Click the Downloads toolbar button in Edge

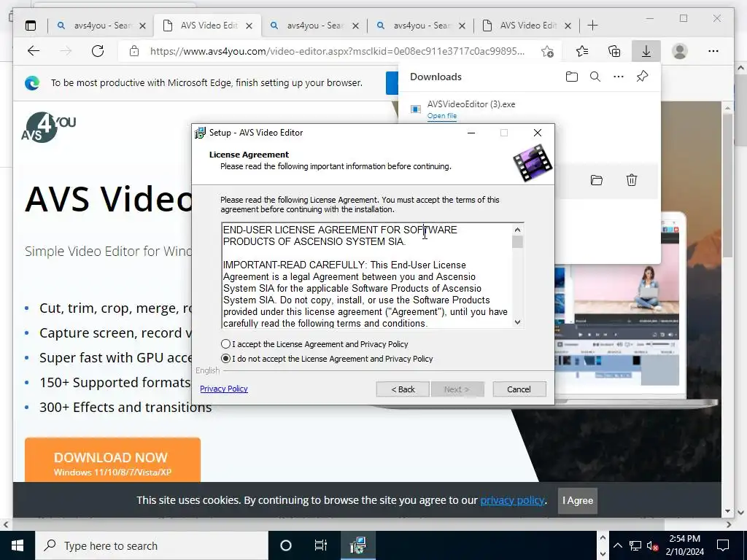point(646,51)
